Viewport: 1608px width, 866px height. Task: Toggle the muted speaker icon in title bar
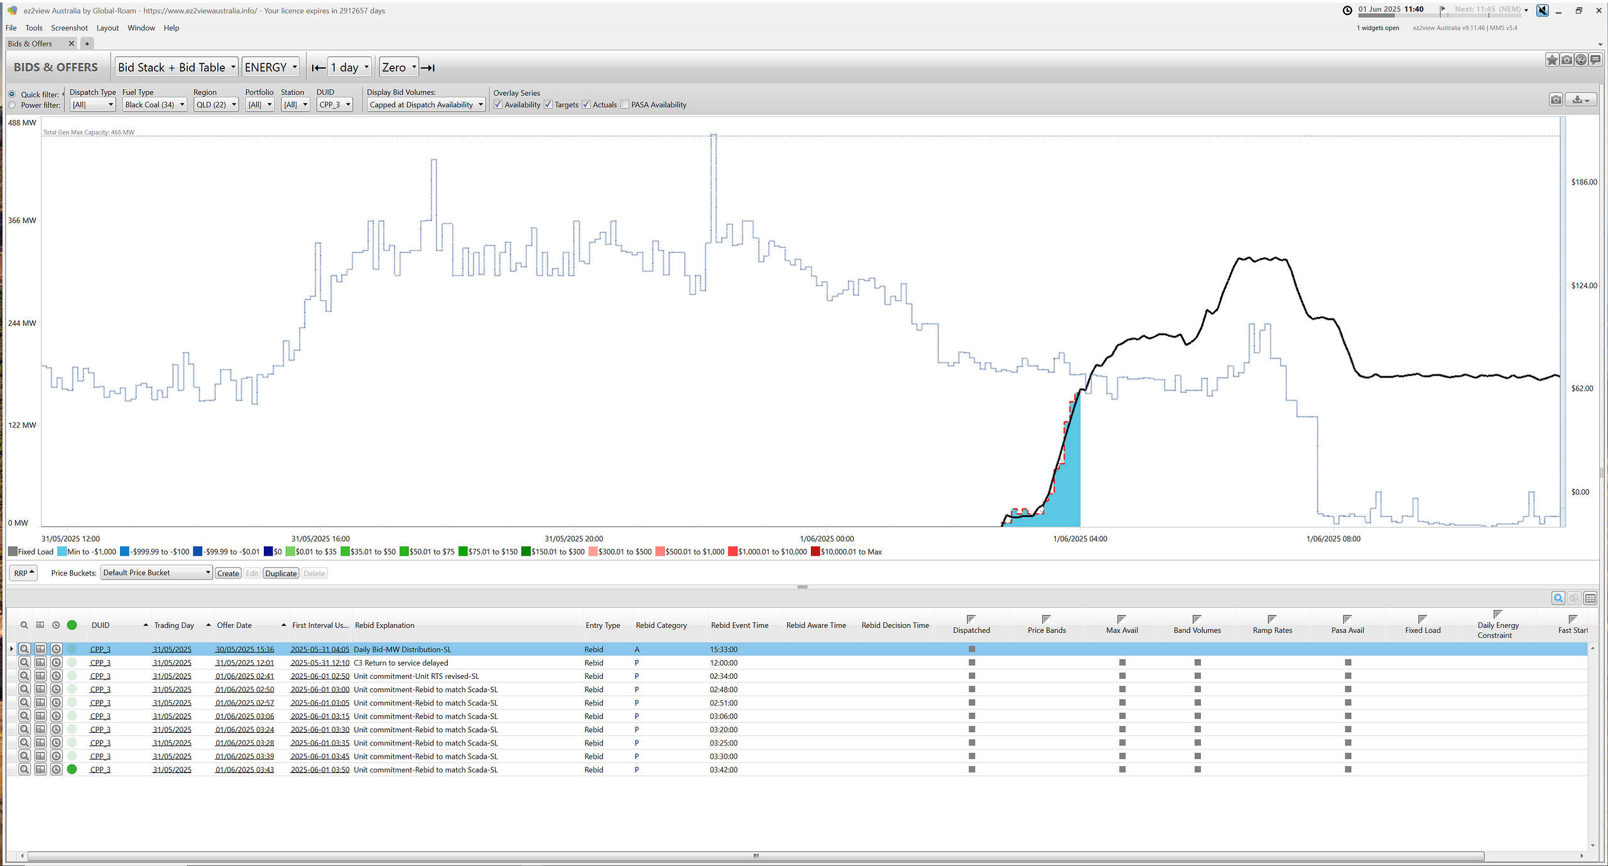coord(1542,10)
